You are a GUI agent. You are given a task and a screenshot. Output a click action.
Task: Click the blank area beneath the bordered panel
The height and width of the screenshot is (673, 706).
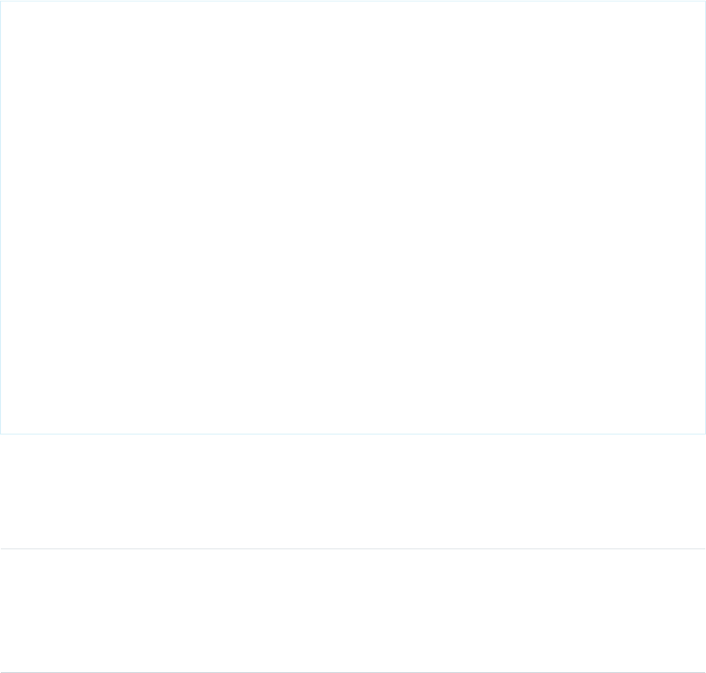tap(353, 491)
